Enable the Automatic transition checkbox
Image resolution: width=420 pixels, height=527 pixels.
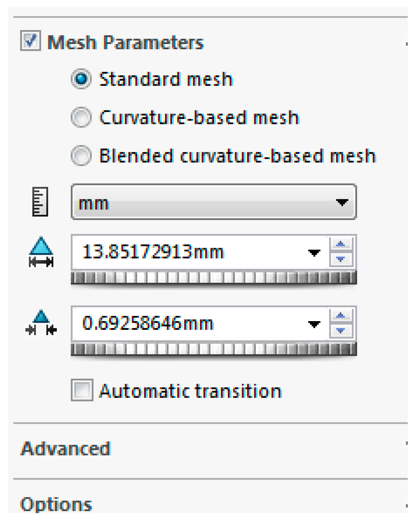coord(82,390)
